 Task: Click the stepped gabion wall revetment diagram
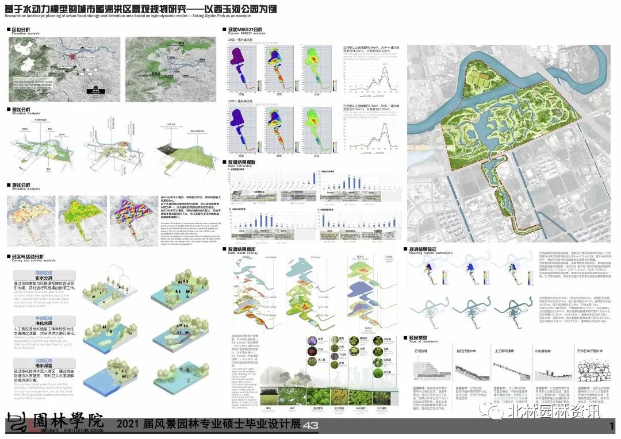(x=432, y=369)
